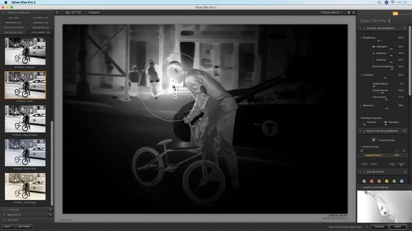Click the SETTINGS button

click(24, 227)
